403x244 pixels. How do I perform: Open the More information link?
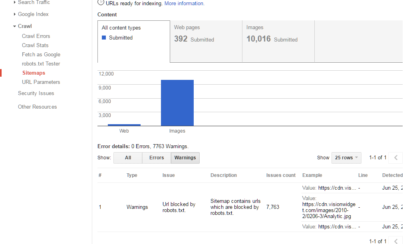pos(184,3)
